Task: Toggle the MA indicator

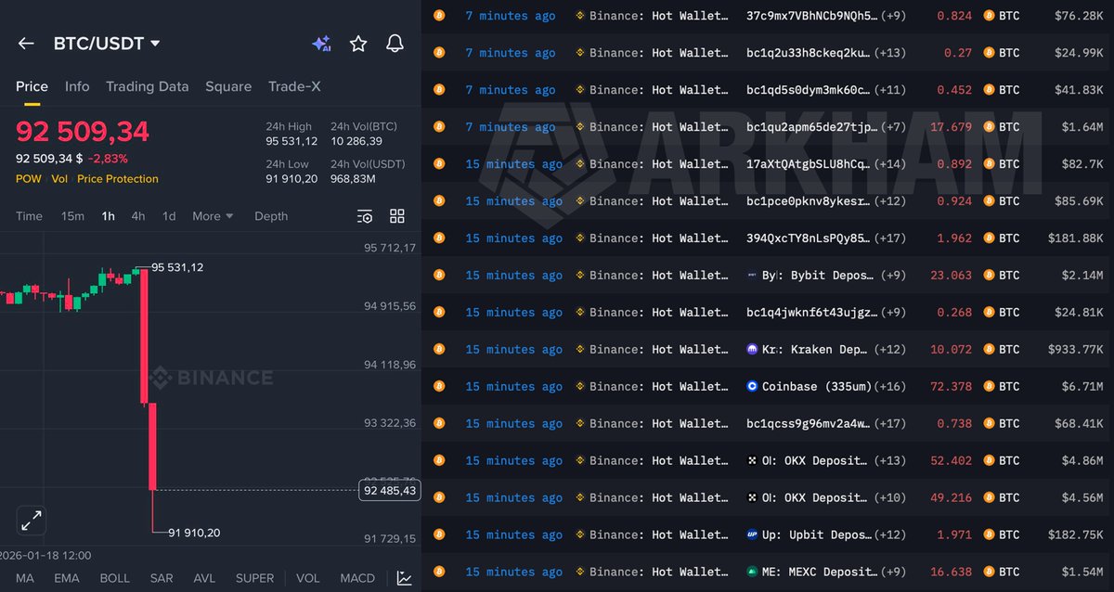Action: click(25, 578)
